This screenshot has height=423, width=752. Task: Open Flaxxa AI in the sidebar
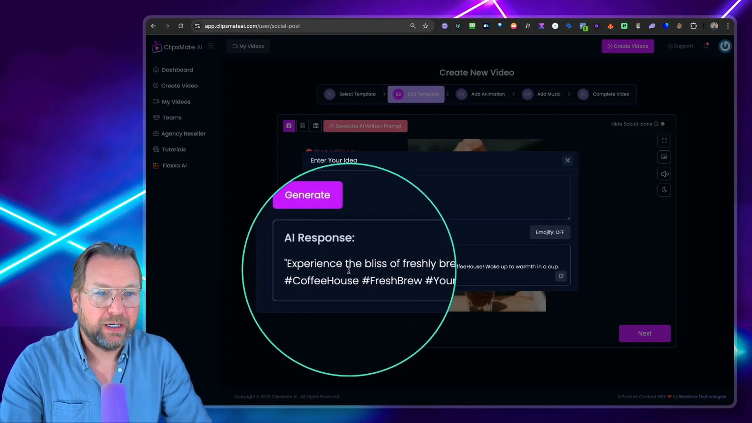coord(170,165)
